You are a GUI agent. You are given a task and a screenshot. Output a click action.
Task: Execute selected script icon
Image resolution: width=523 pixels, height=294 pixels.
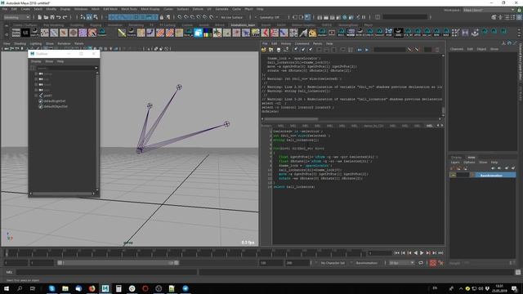(x=367, y=50)
